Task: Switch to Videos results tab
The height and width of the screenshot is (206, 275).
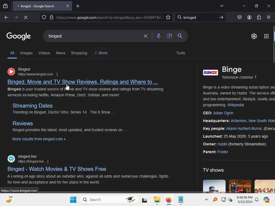Action: (x=44, y=53)
